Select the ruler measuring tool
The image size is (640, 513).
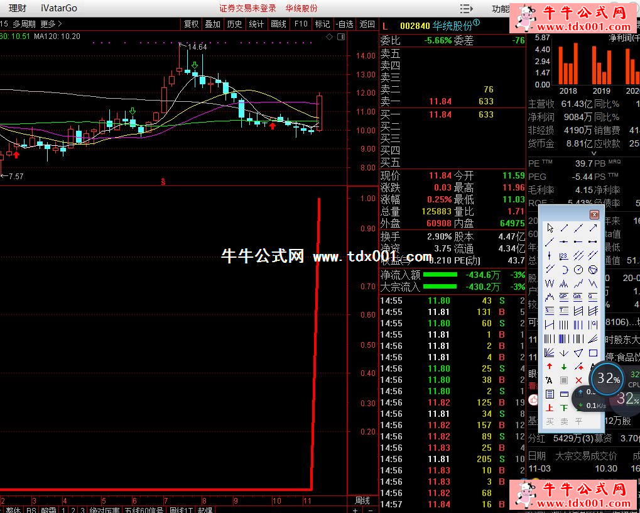point(563,394)
